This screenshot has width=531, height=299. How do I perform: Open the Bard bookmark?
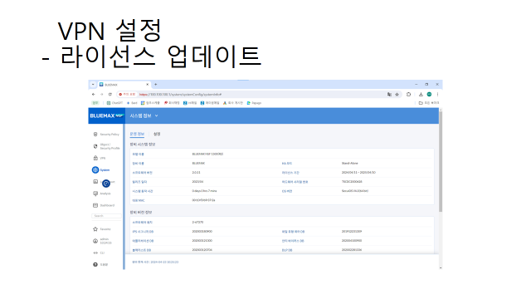click(x=132, y=103)
